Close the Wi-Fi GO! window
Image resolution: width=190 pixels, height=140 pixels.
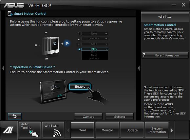(x=183, y=5)
